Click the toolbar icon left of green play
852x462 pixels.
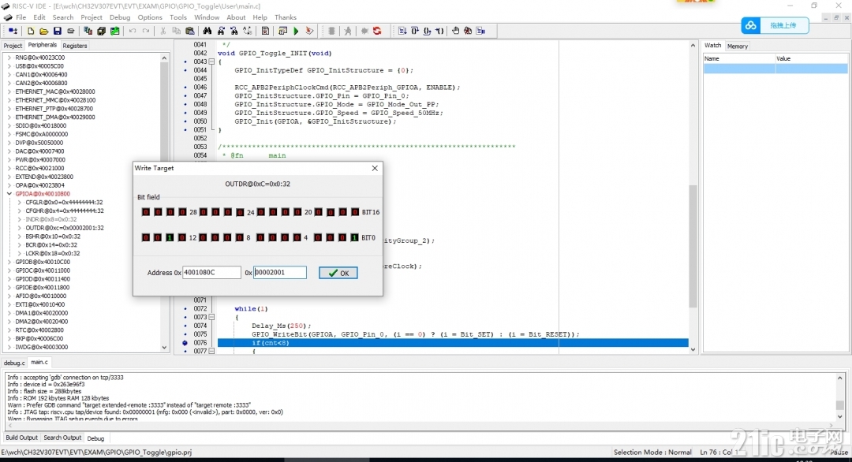282,31
